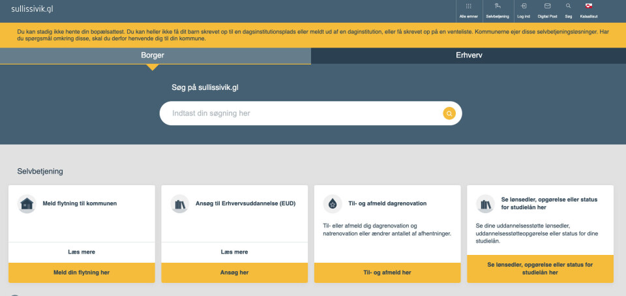
Task: Open Se lønsedler, opgørelse studielån button
Action: (540, 269)
